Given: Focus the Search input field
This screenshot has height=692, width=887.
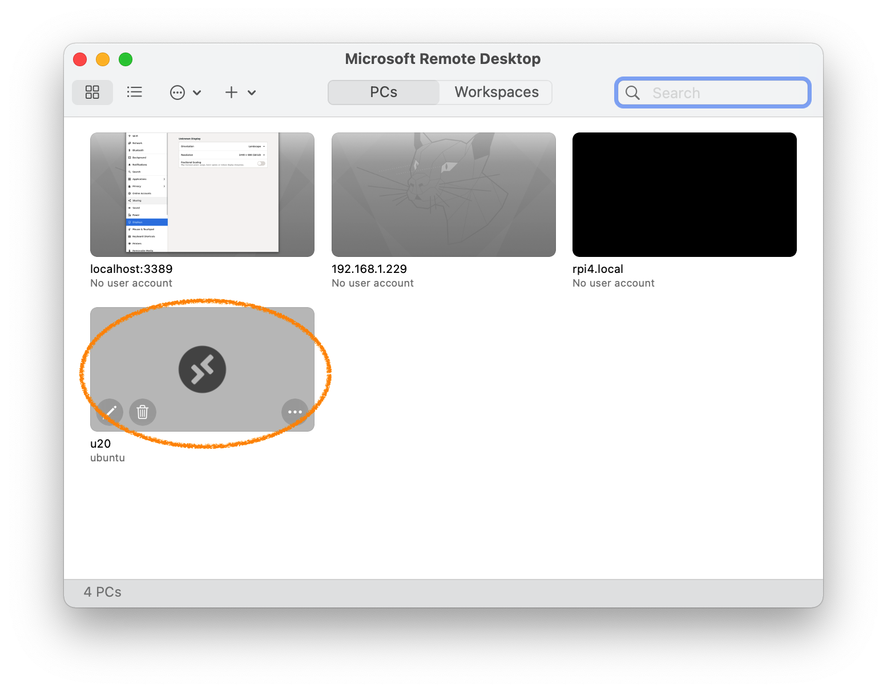Looking at the screenshot, I should click(725, 93).
